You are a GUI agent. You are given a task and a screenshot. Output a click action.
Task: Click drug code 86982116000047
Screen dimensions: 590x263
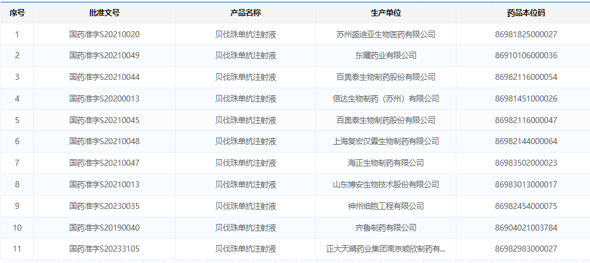[x=526, y=120]
